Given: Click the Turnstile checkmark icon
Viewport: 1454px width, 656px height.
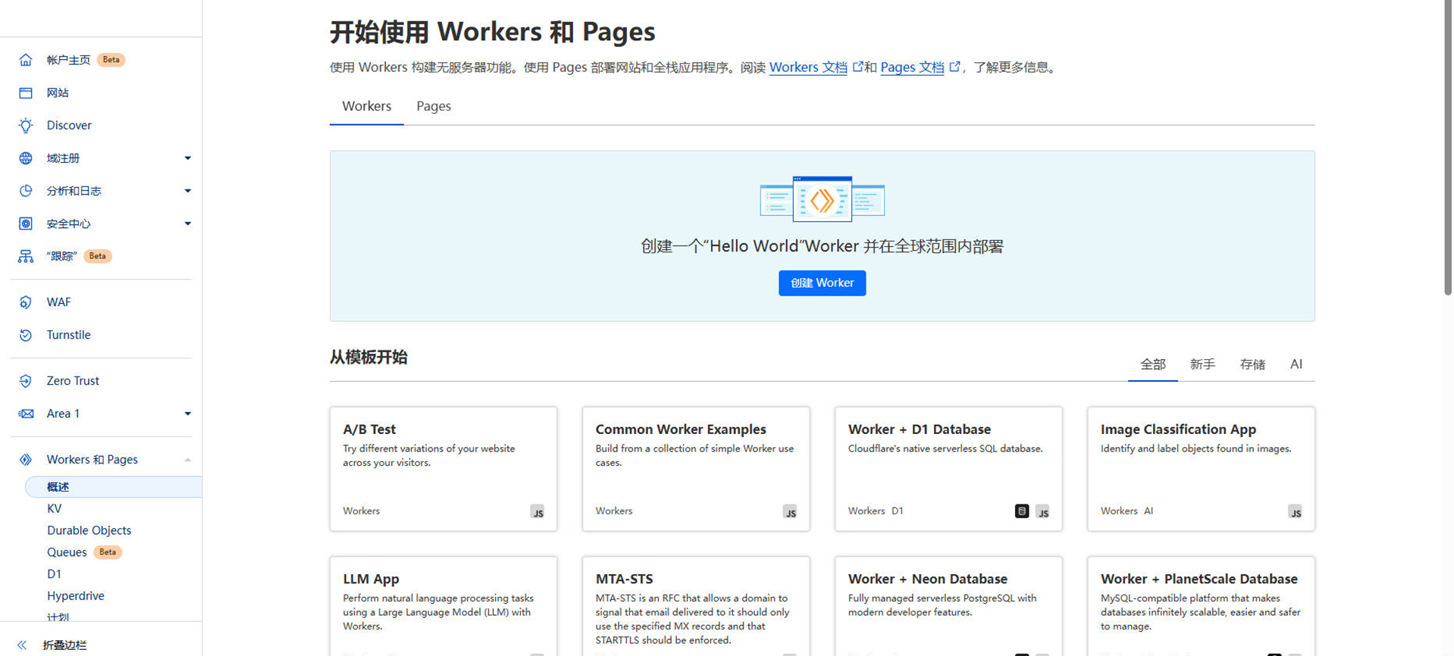Looking at the screenshot, I should (26, 335).
